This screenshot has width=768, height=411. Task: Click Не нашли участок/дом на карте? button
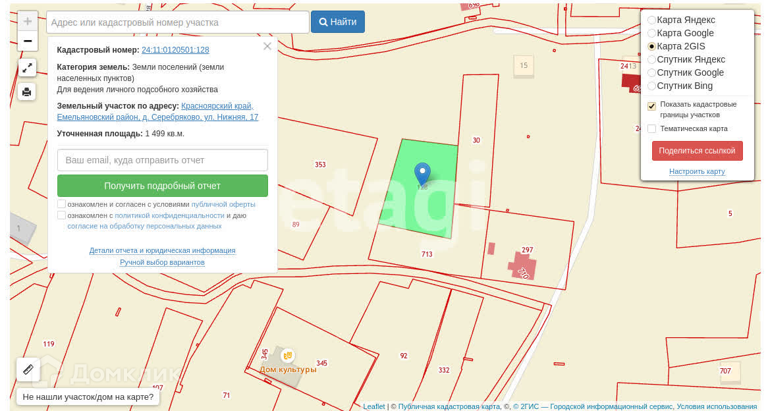click(88, 397)
